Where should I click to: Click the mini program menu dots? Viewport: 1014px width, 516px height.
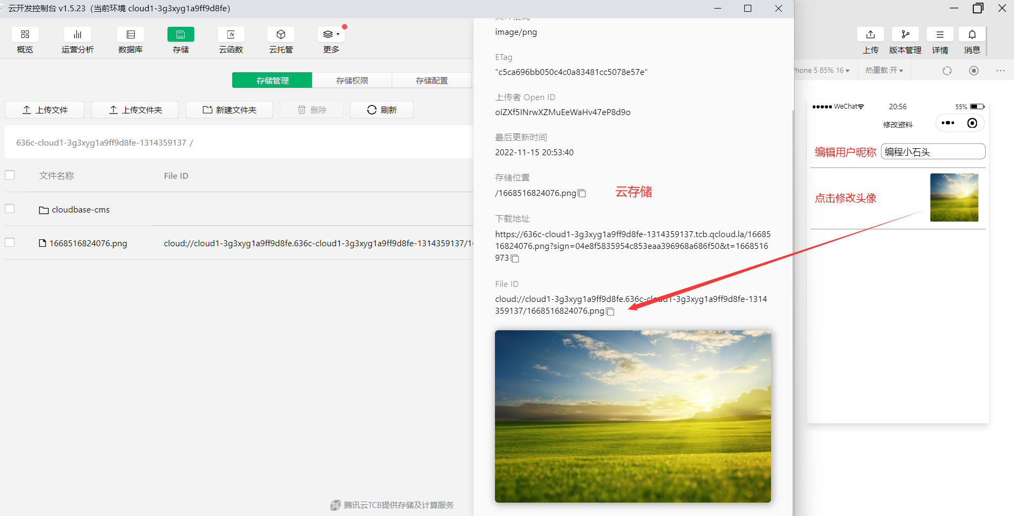coord(948,123)
